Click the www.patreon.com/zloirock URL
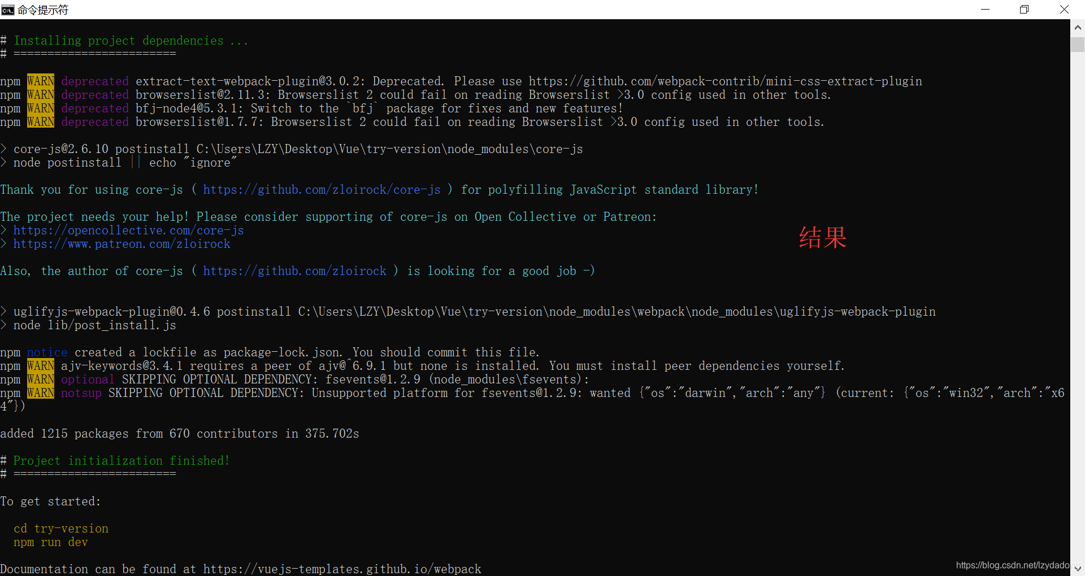The width and height of the screenshot is (1085, 576). pos(122,244)
